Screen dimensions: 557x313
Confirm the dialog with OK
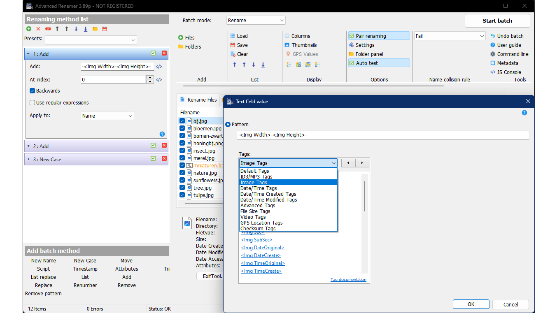471,304
